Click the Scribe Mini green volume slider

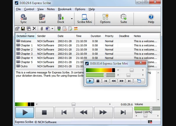click(x=101, y=75)
